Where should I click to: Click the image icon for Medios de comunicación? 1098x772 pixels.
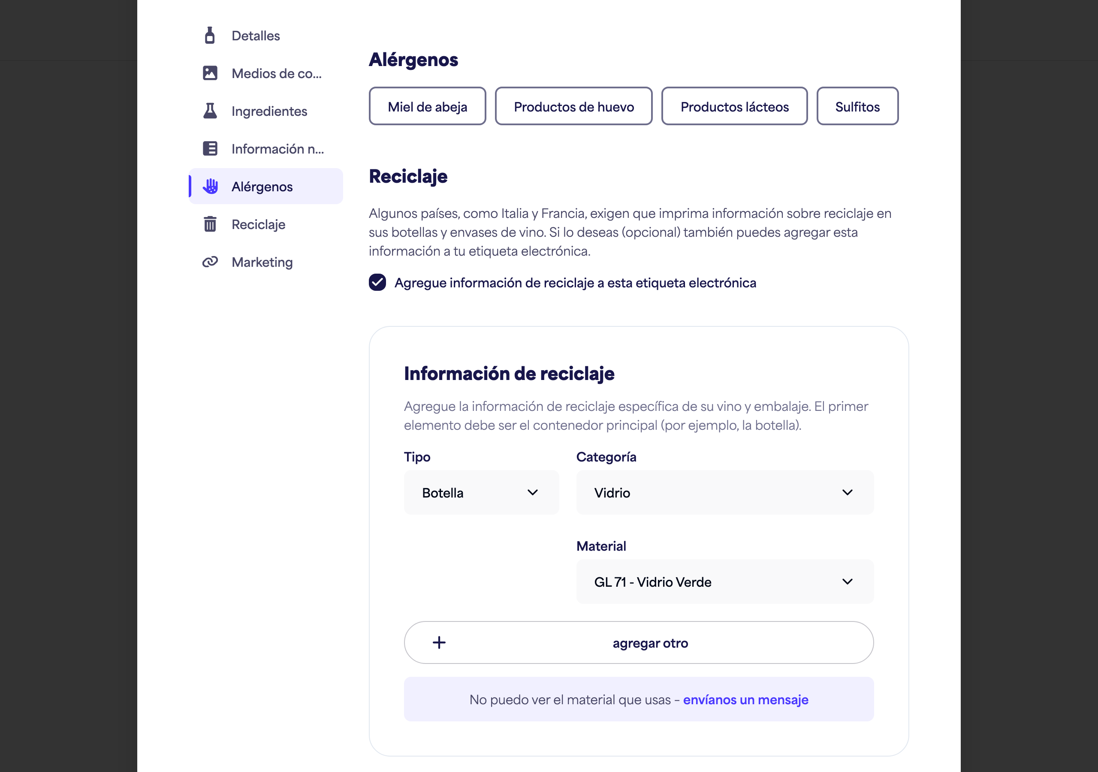(210, 73)
